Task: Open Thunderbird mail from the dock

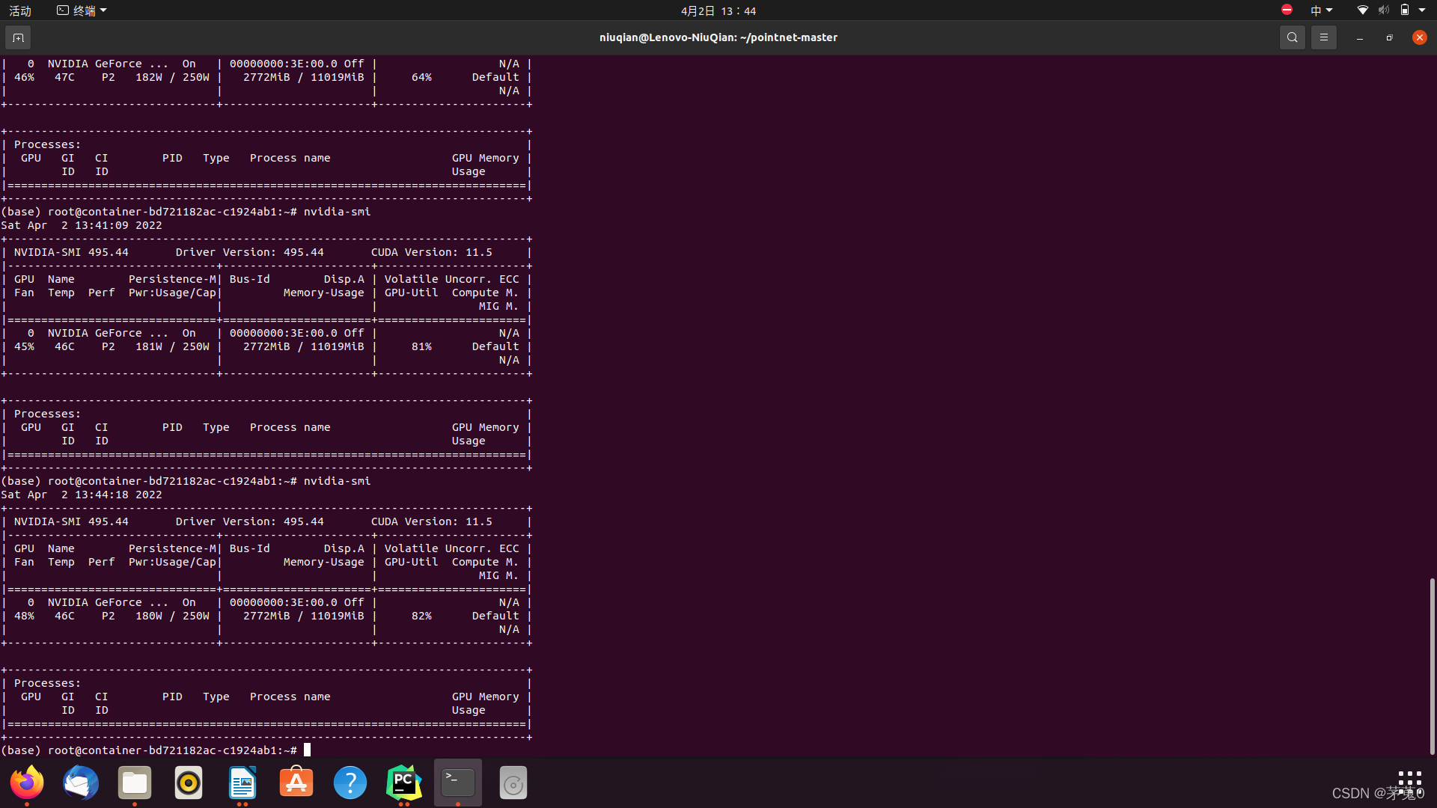Action: [x=81, y=783]
